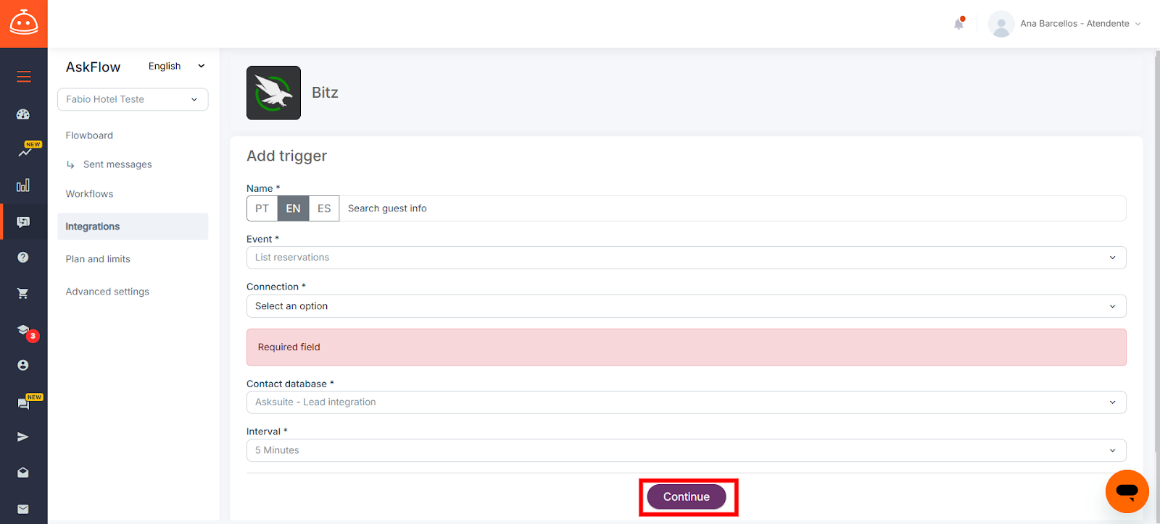The height and width of the screenshot is (524, 1160).
Task: Go to Flowboard in the sidebar
Action: point(89,135)
